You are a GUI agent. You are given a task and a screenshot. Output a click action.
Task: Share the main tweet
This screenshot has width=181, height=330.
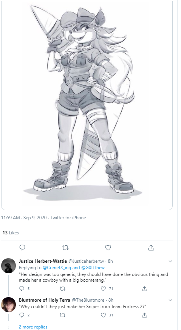tap(151, 248)
